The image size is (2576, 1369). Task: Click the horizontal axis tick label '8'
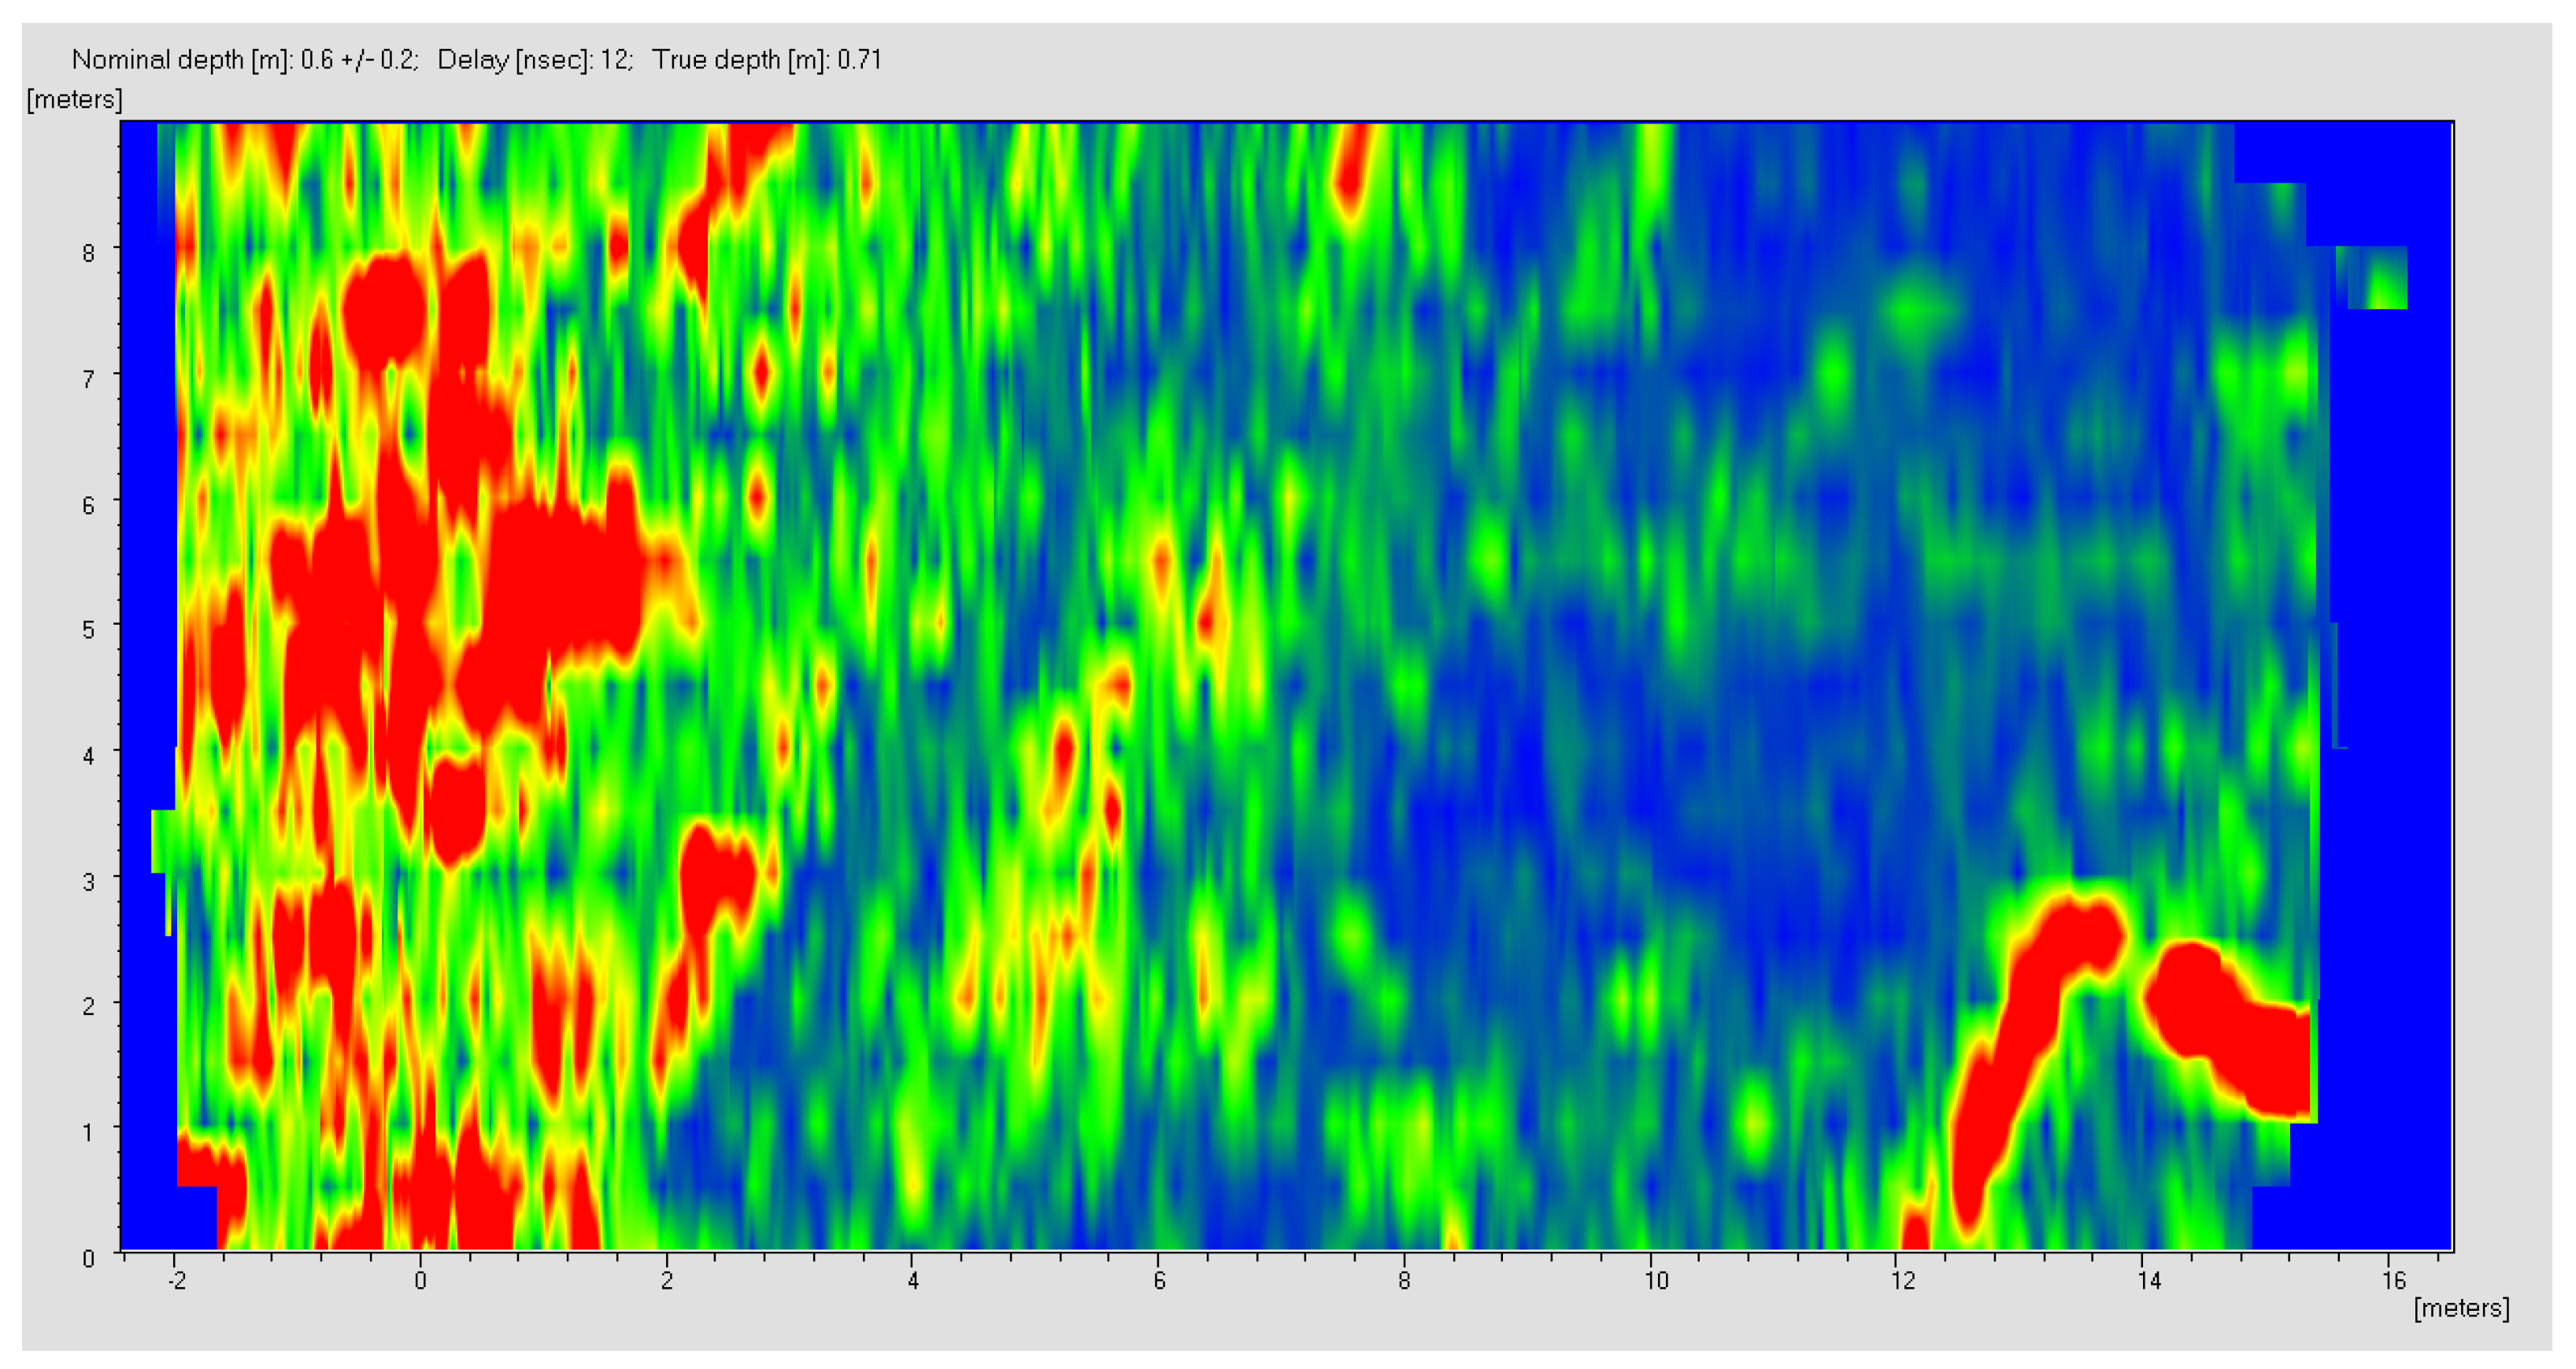pos(1404,1281)
